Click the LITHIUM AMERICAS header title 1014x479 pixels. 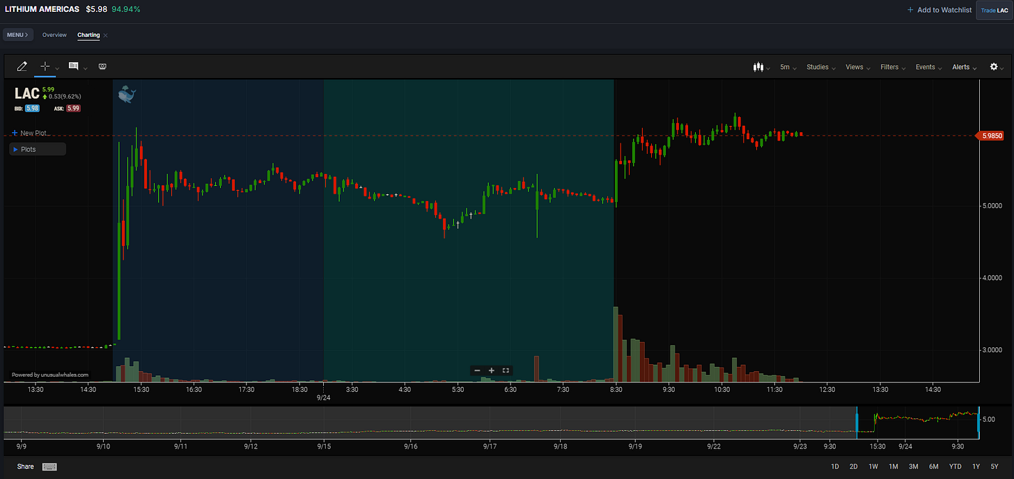click(x=42, y=10)
